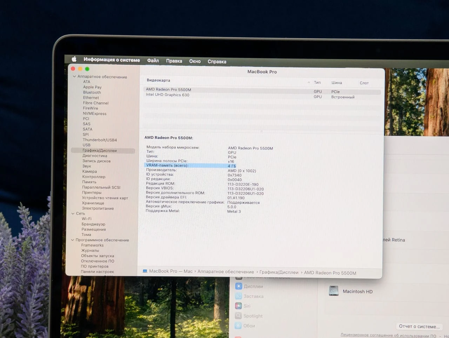The width and height of the screenshot is (449, 338).
Task: Select Графика/Дисплеи in the sidebar
Action: tap(103, 150)
